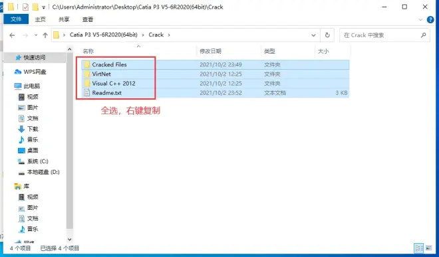
Task: Click the search magnifier icon
Action: tap(423, 35)
